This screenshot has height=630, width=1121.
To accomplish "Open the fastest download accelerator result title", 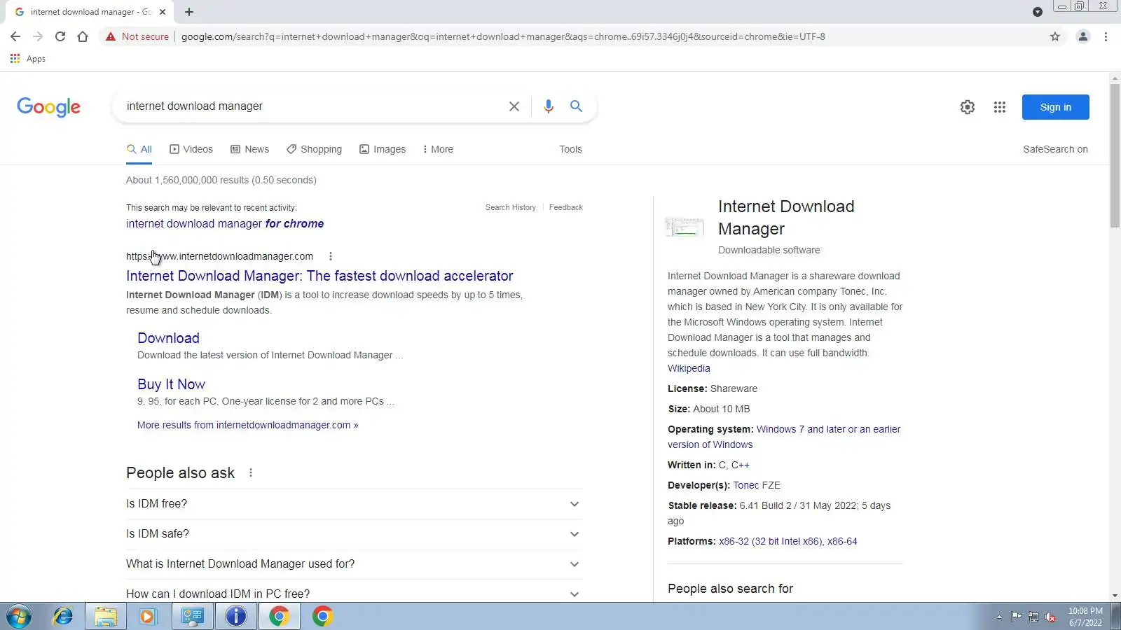I will coord(319,276).
